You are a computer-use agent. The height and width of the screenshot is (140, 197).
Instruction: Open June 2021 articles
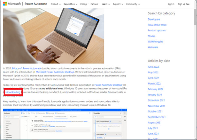tap(153, 134)
